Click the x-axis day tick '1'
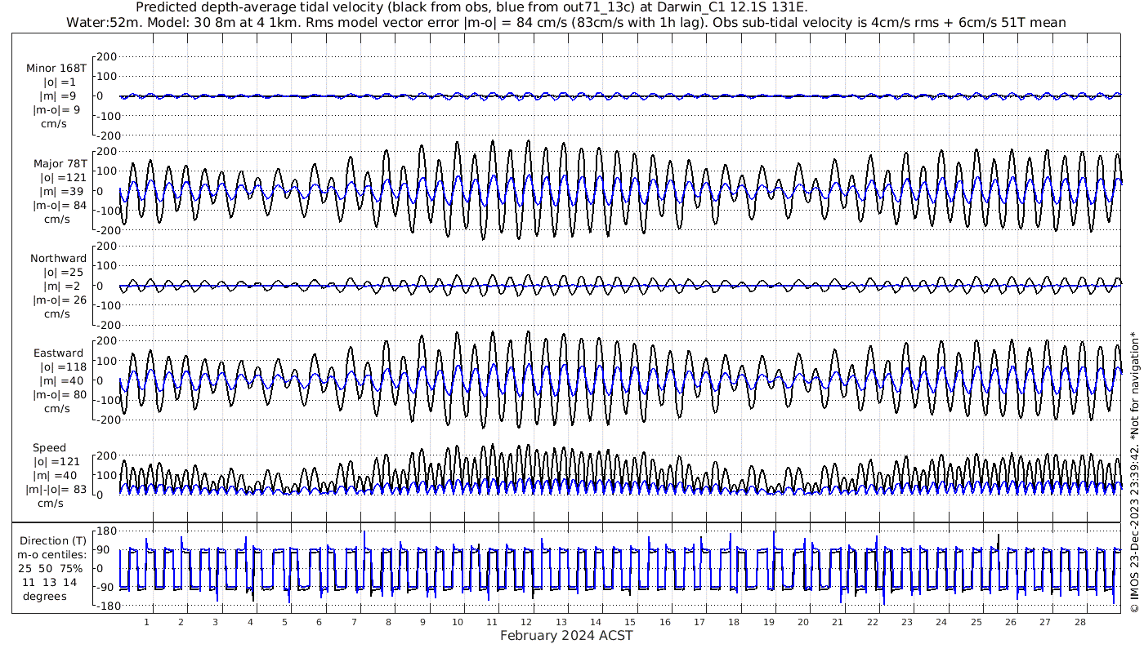This screenshot has height=653, width=1144. (x=146, y=622)
